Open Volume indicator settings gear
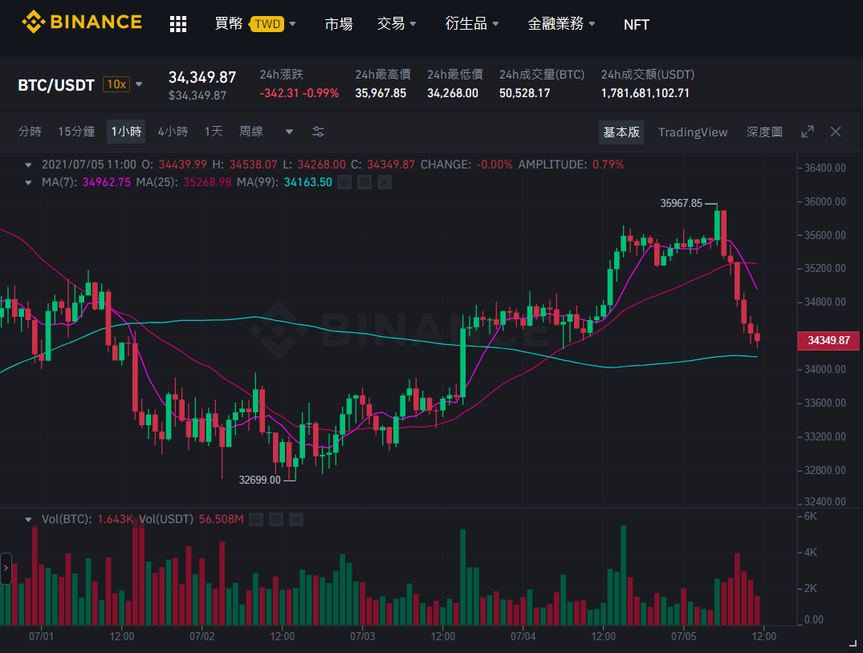863x653 pixels. pos(276,519)
